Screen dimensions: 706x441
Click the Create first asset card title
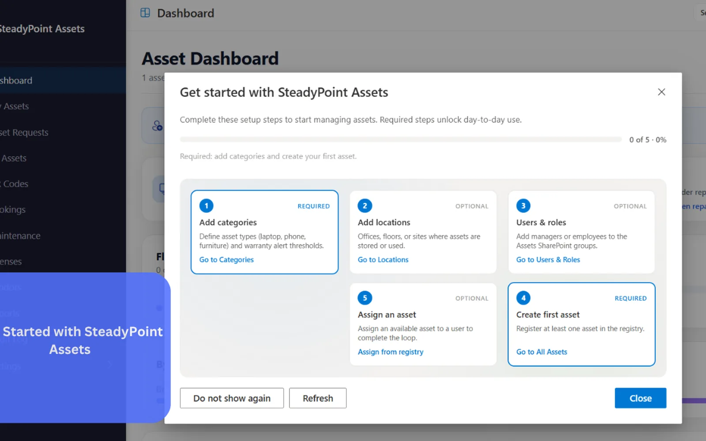click(x=548, y=314)
